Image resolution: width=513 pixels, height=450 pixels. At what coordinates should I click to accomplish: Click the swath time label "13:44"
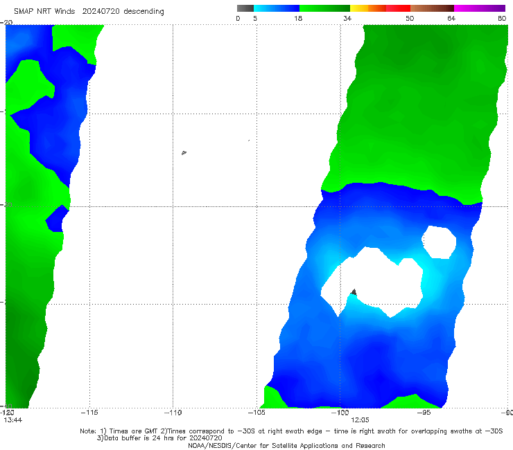pyautogui.click(x=13, y=420)
